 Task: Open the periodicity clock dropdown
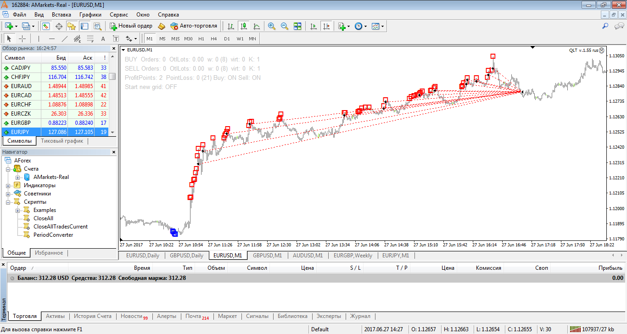coord(361,26)
